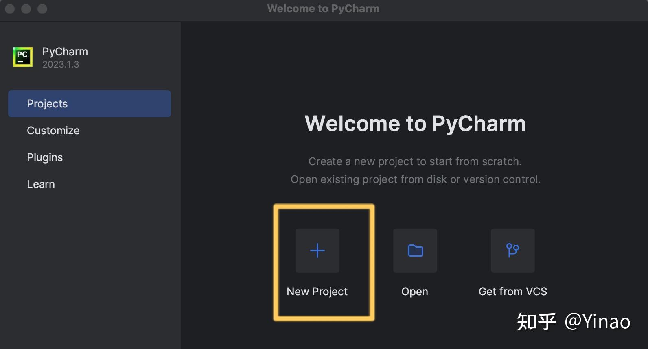
Task: Click the Open text label
Action: pyautogui.click(x=415, y=292)
